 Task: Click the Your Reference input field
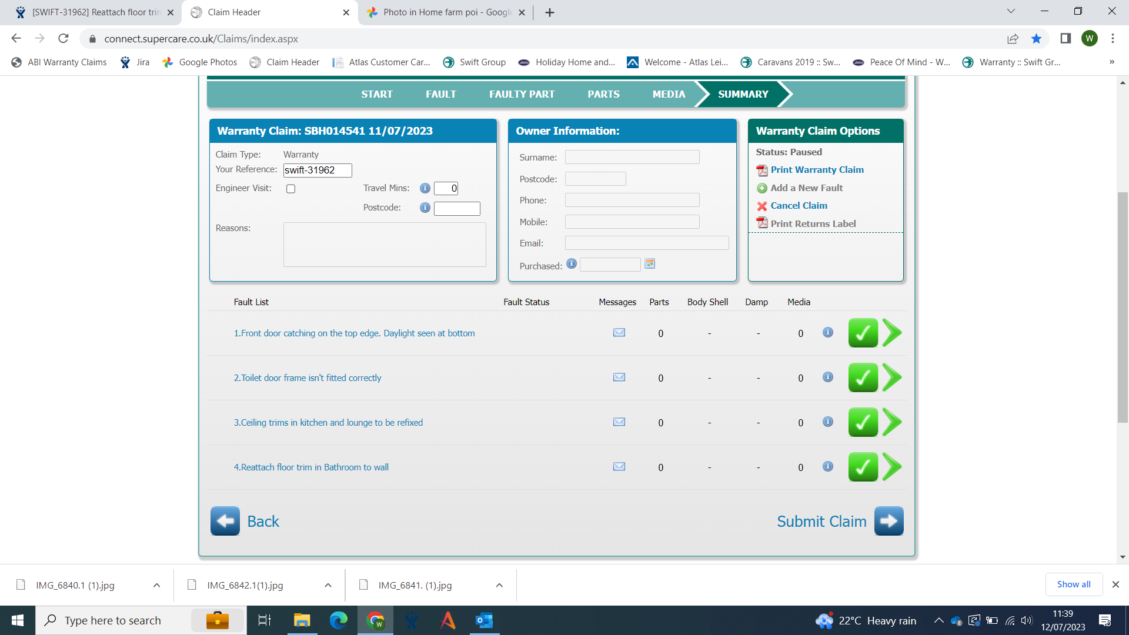pos(318,170)
